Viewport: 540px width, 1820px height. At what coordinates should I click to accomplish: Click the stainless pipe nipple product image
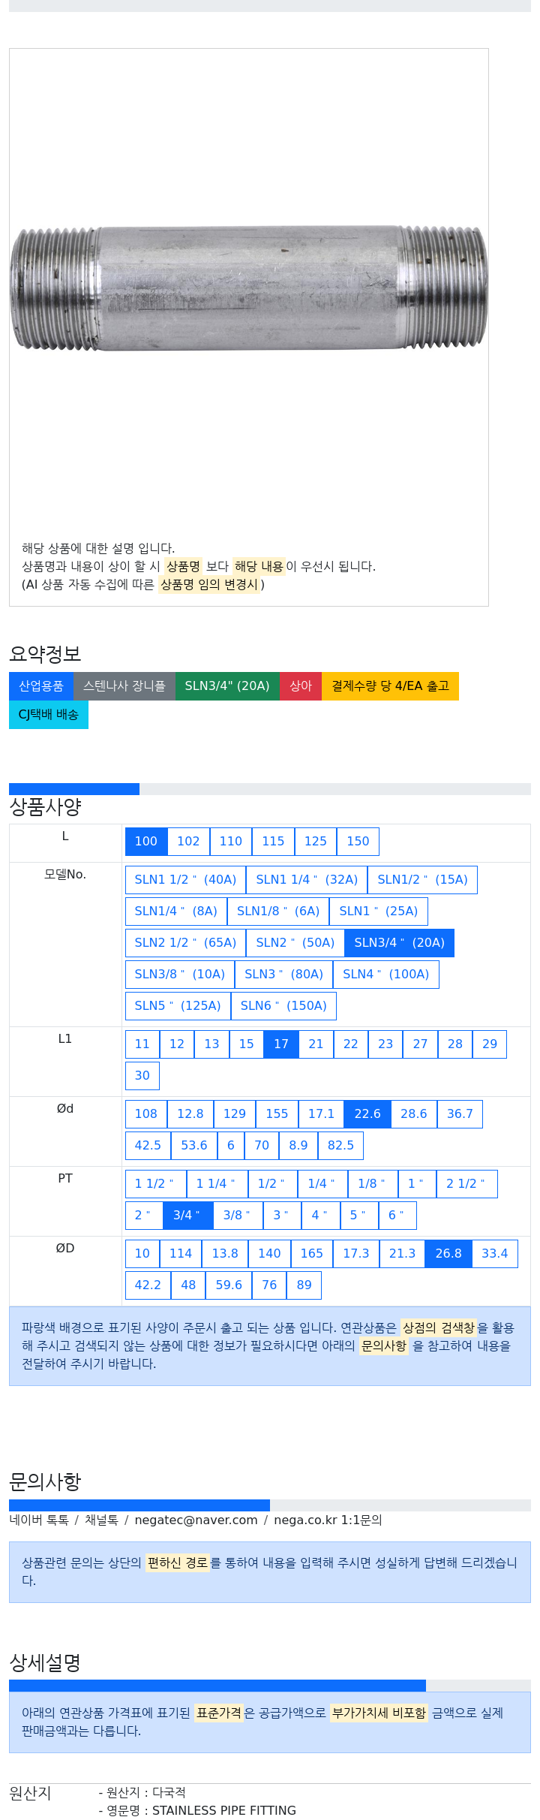click(249, 288)
